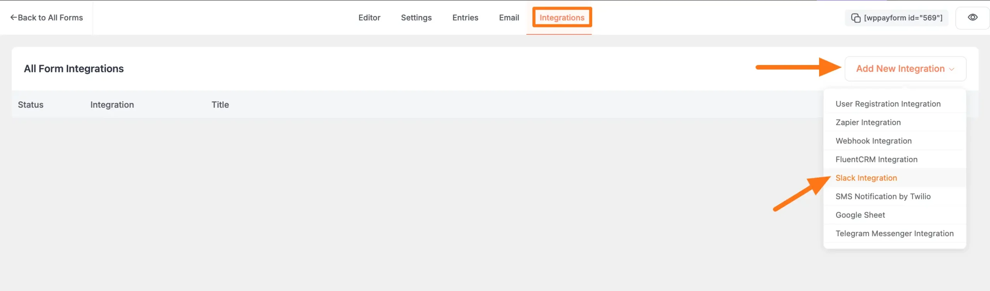
Task: Click the preview eye icon button
Action: [x=972, y=18]
